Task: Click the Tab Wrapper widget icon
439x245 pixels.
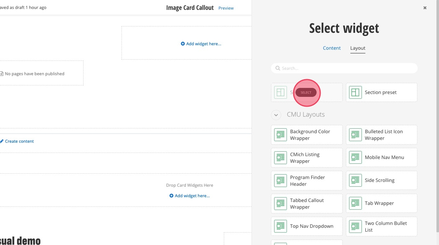Action: [x=356, y=203]
